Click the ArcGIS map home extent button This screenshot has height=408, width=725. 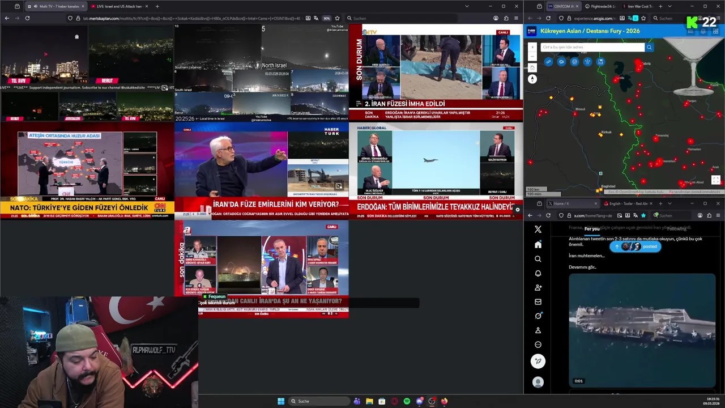[x=532, y=67]
